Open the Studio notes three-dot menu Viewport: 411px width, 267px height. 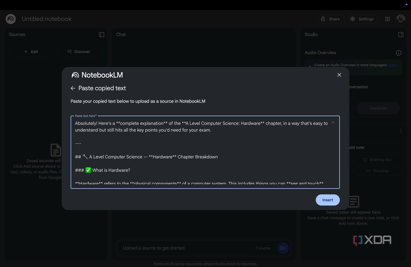(x=401, y=131)
